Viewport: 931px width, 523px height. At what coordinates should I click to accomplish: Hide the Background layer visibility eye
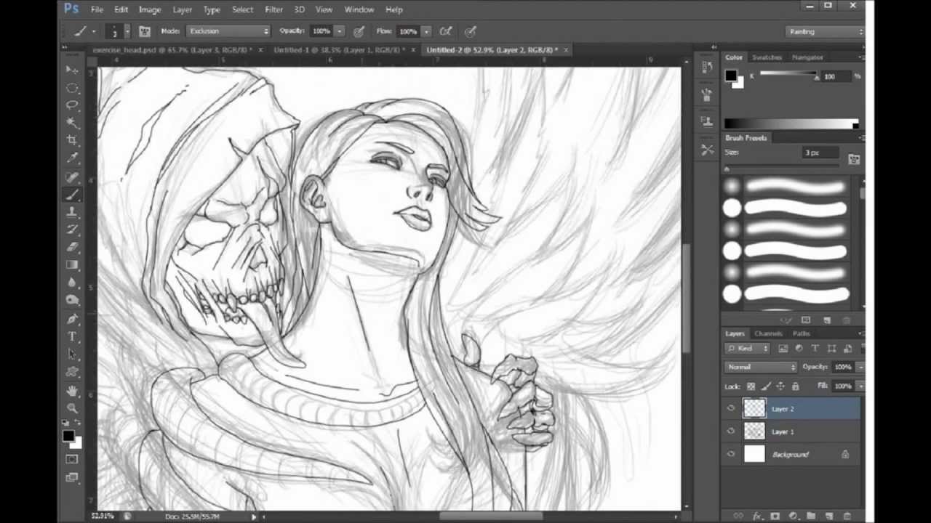pos(731,454)
